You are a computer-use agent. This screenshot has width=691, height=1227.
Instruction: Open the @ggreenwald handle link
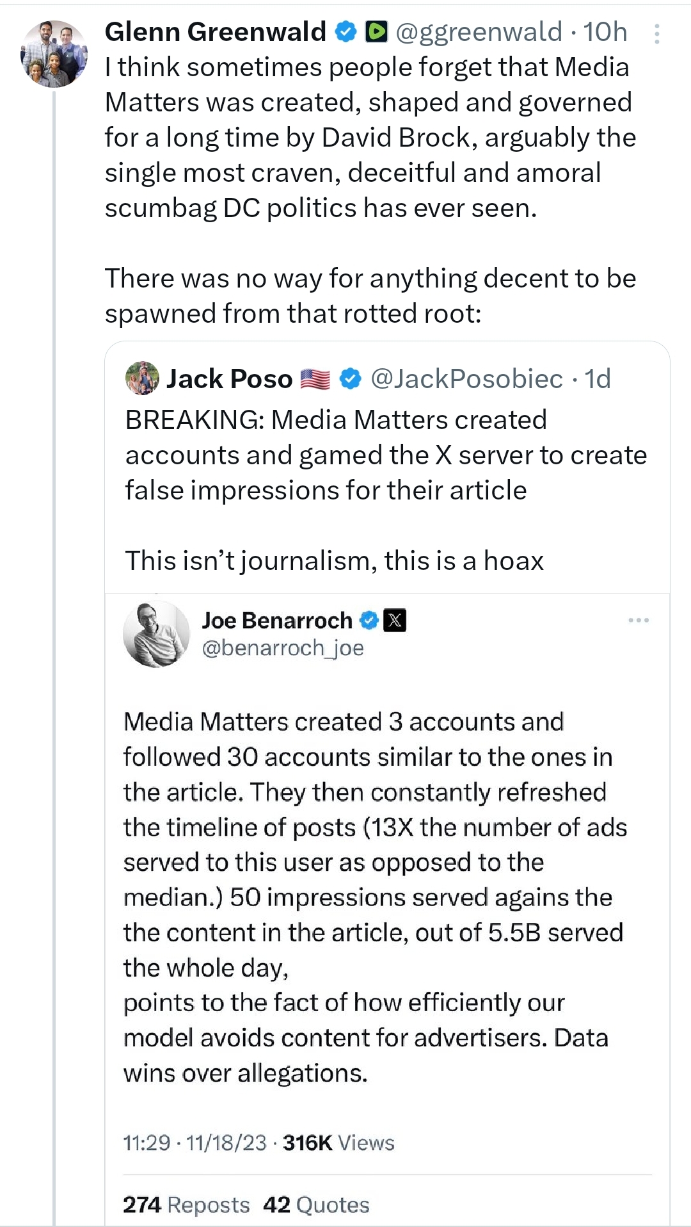pos(479,31)
